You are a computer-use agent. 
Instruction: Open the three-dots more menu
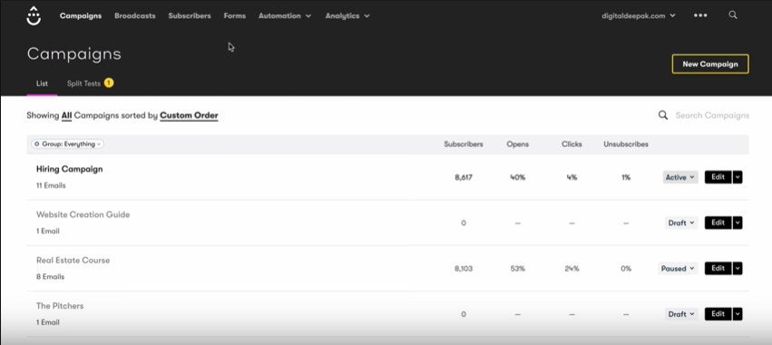click(x=700, y=15)
